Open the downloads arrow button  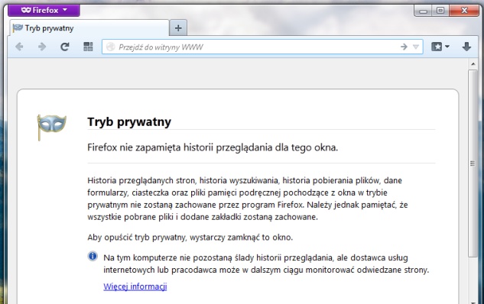pyautogui.click(x=466, y=47)
